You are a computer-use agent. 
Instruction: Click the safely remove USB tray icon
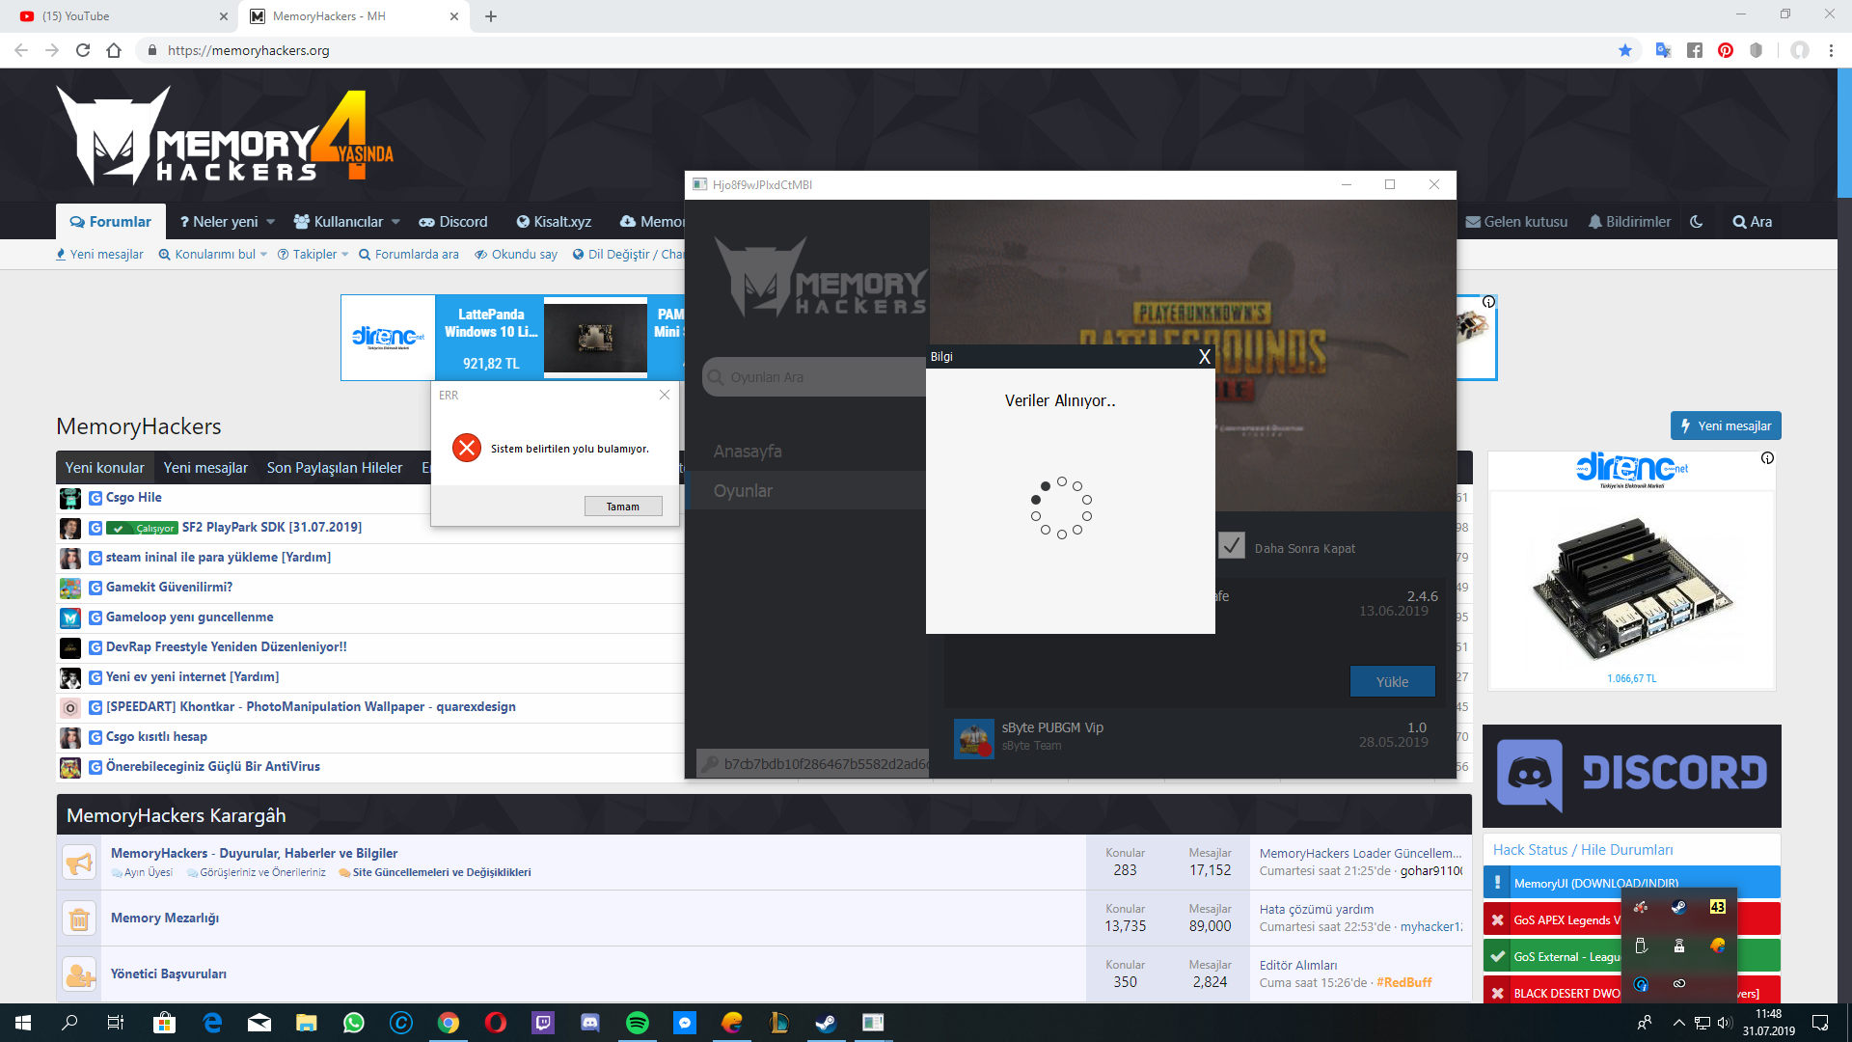tap(1641, 946)
